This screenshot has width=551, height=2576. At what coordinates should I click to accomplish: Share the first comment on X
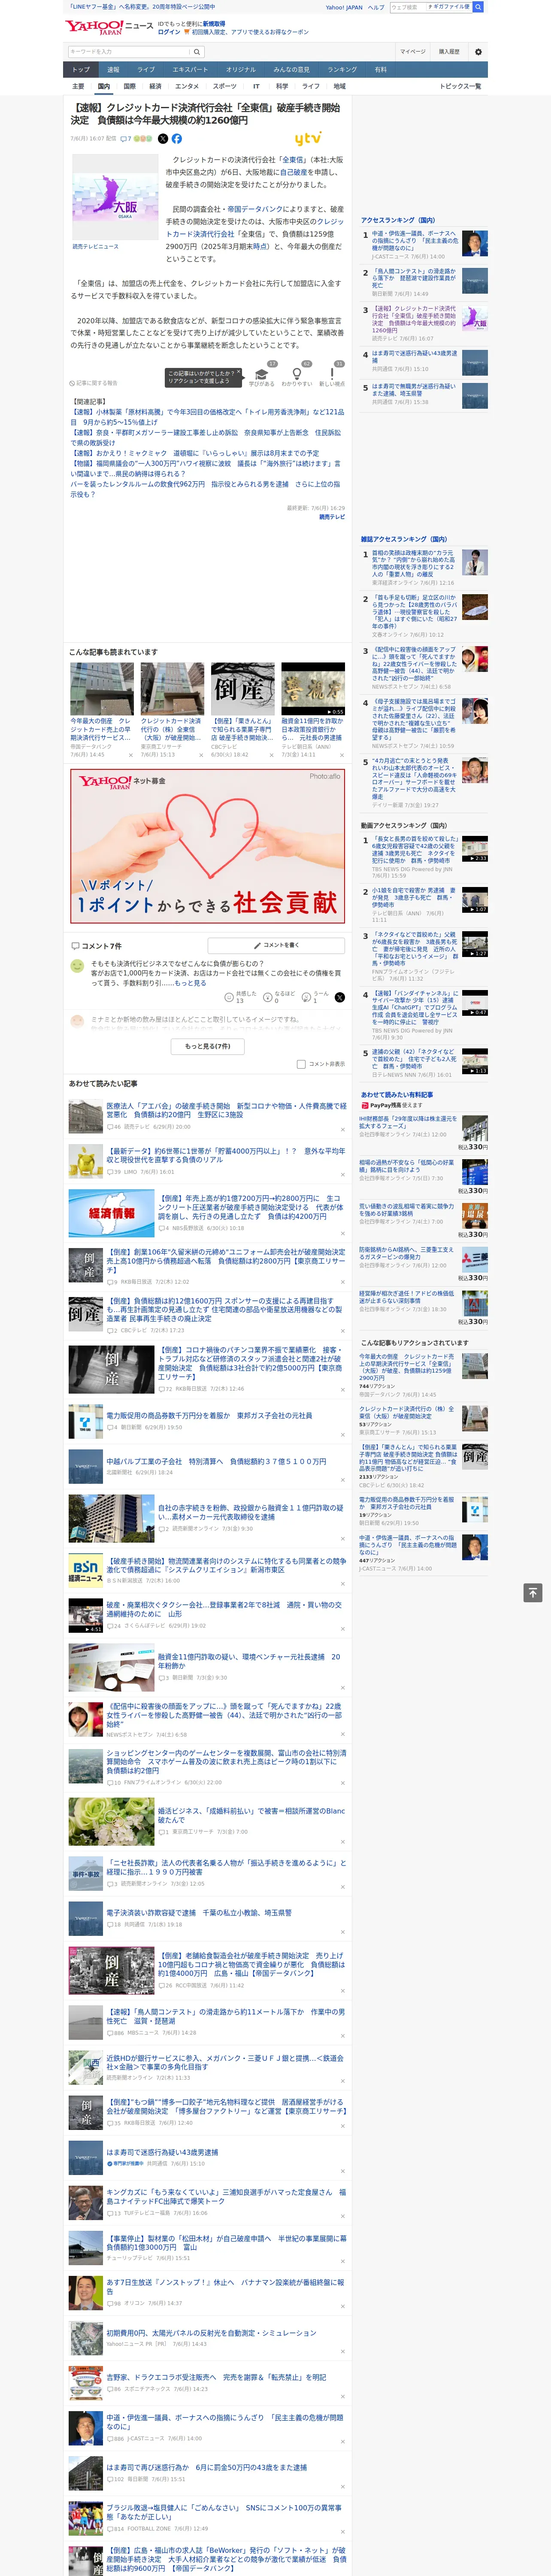point(339,997)
